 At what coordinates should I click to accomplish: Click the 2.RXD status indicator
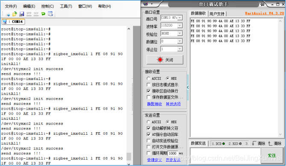coord(235,144)
